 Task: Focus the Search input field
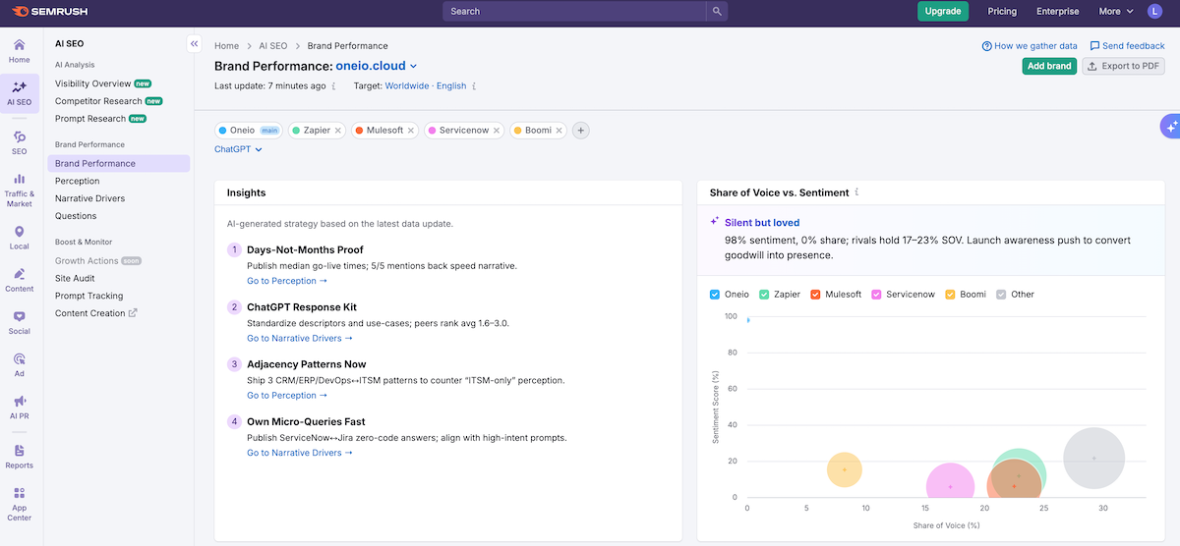[x=574, y=11]
